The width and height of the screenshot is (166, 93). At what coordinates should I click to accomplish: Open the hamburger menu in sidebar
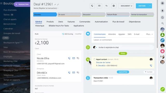1,3
